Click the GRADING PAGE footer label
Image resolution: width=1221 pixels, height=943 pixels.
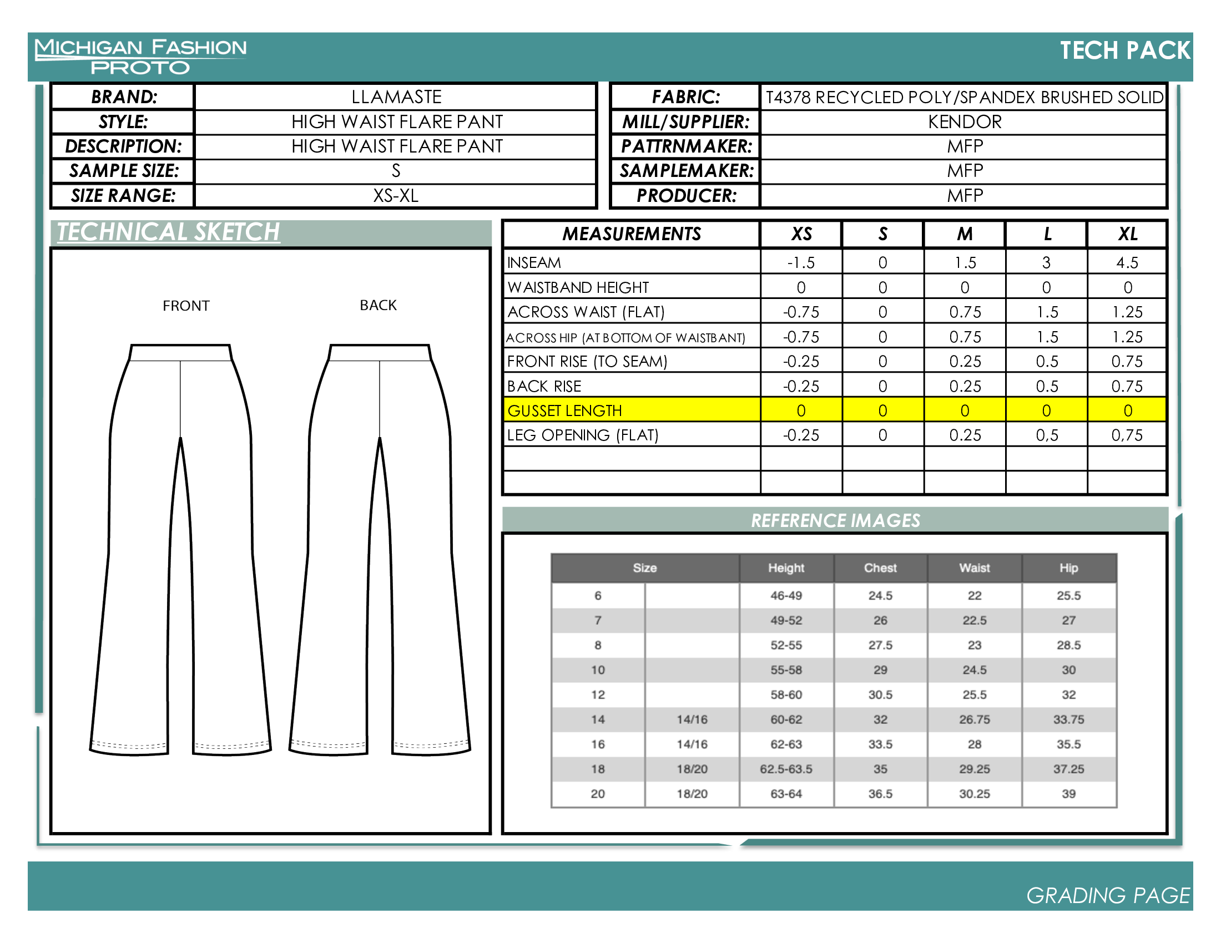click(x=1108, y=895)
